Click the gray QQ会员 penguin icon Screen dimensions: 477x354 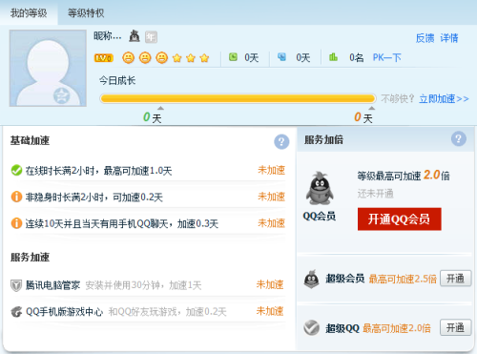click(x=320, y=189)
